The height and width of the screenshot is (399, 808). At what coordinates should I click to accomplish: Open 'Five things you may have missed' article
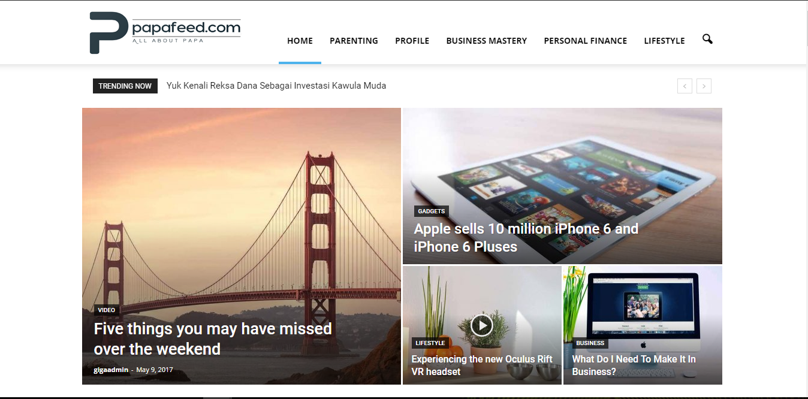[x=213, y=338]
